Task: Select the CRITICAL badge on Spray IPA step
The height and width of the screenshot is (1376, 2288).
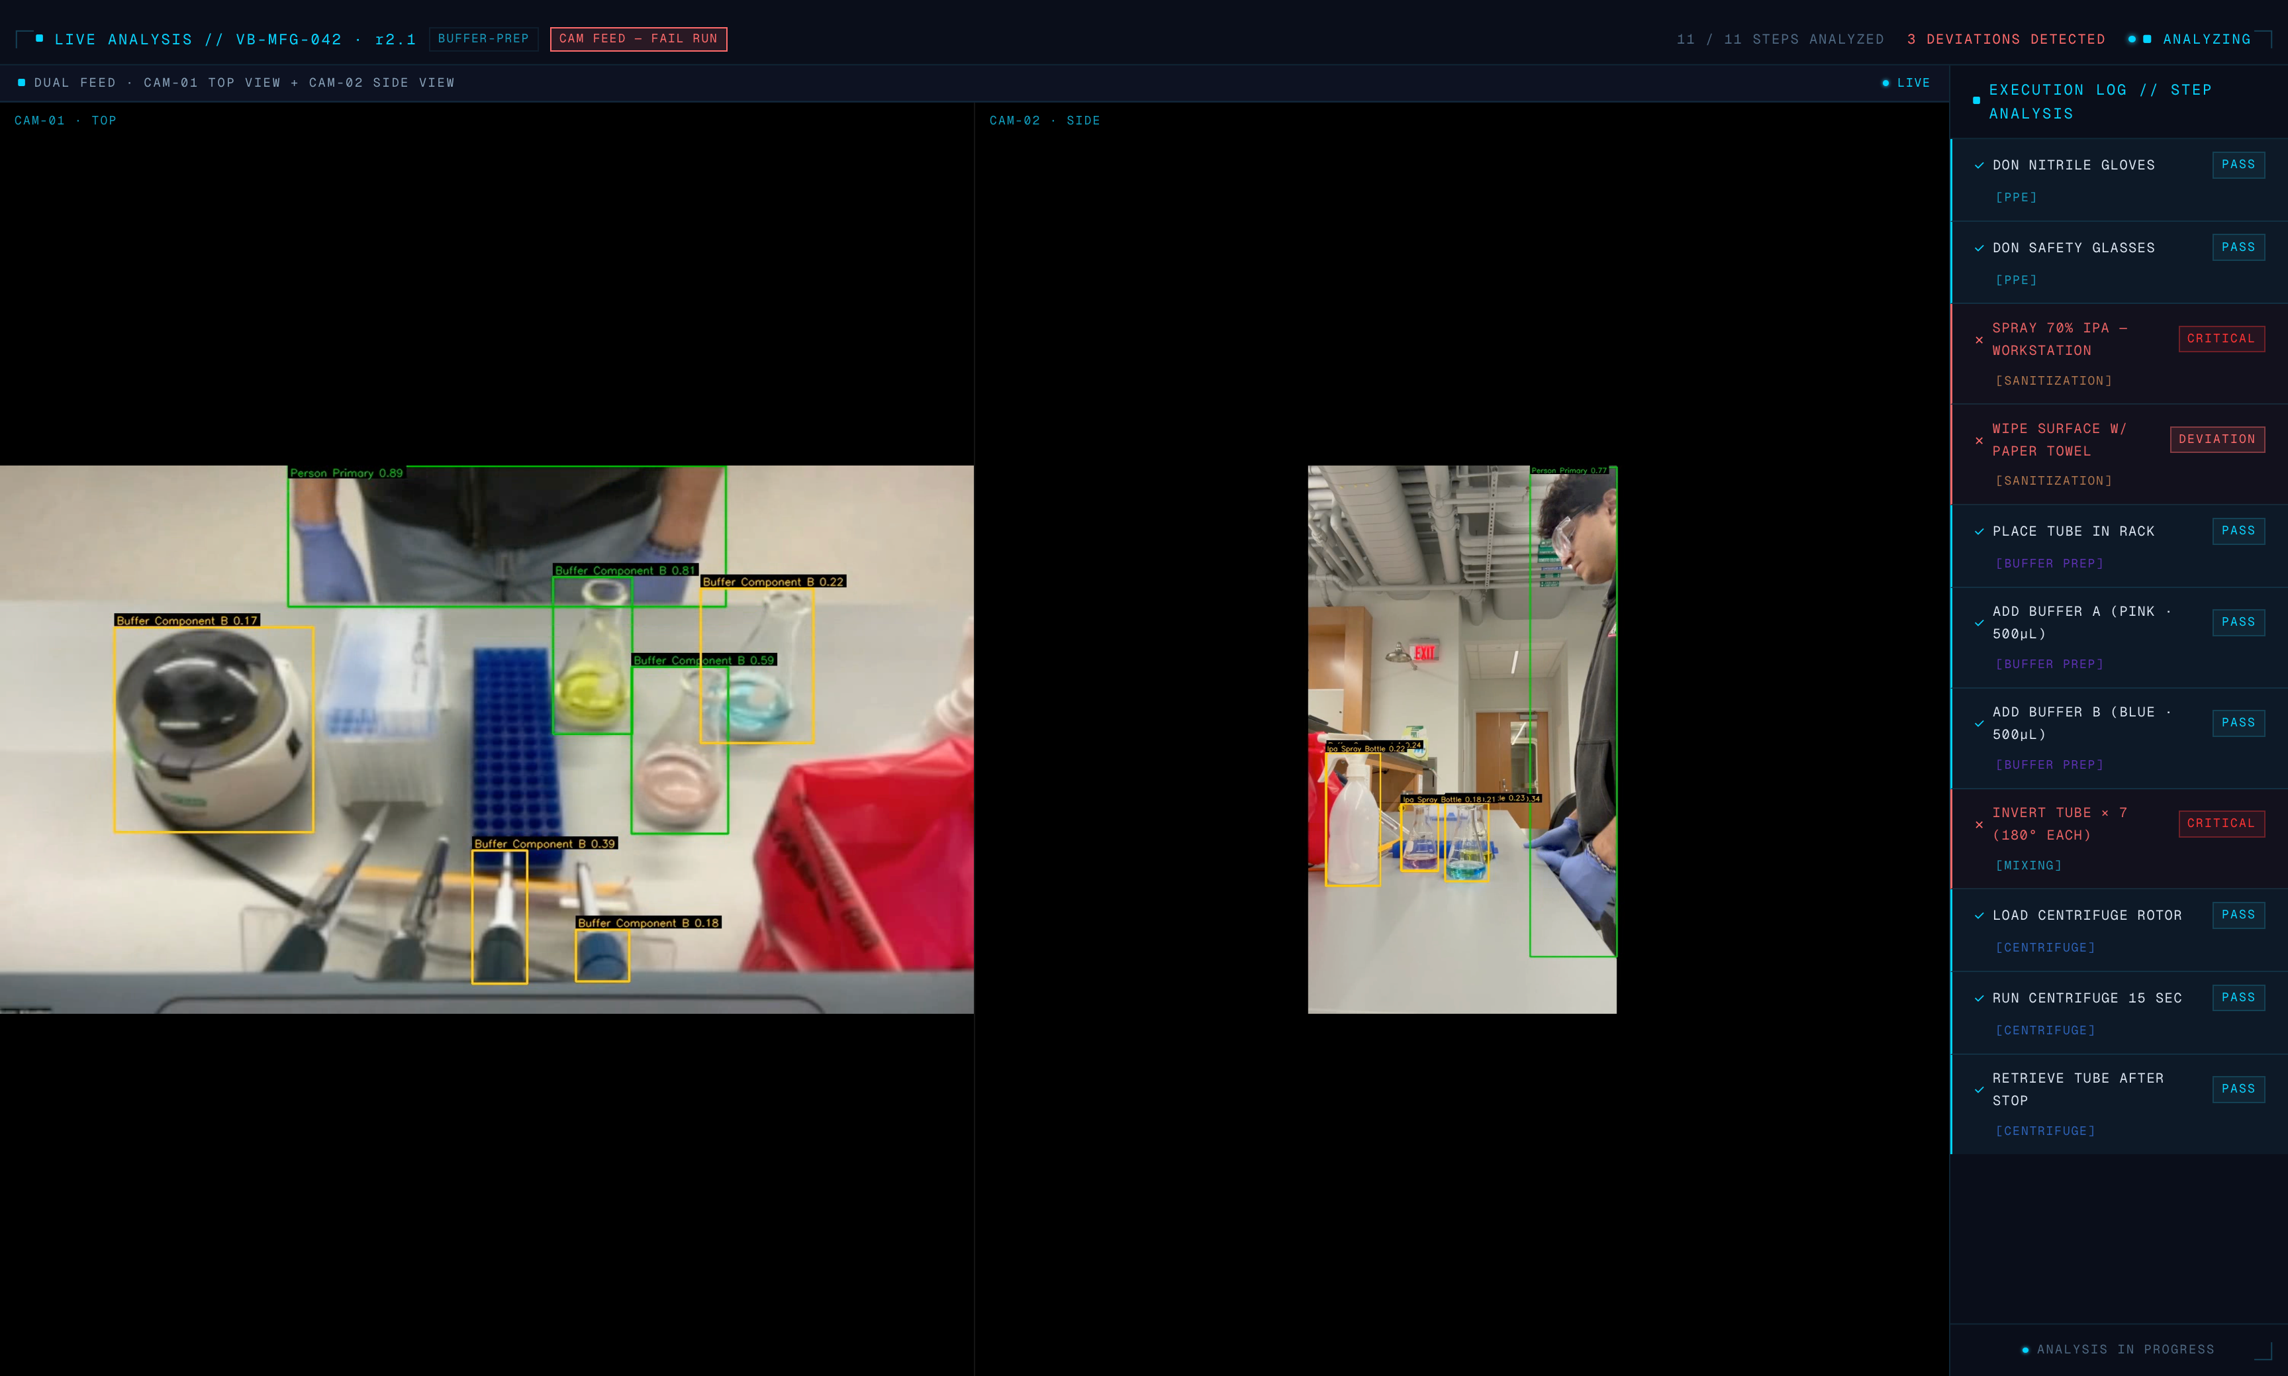Action: pos(2220,338)
